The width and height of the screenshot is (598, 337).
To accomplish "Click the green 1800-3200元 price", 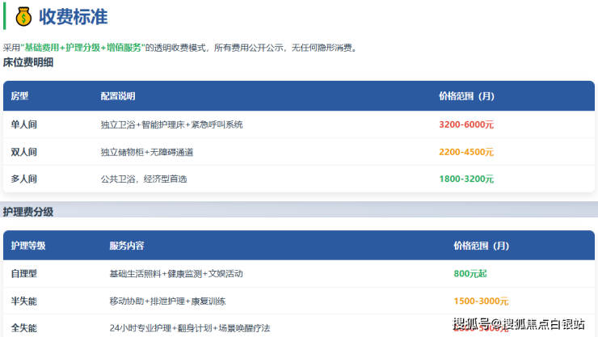I will (x=466, y=179).
